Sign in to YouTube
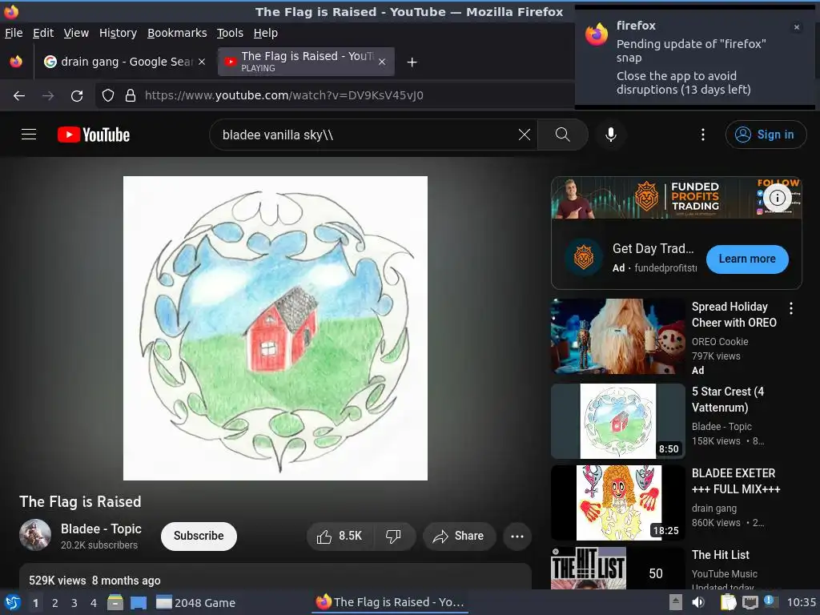This screenshot has height=615, width=820. click(766, 135)
